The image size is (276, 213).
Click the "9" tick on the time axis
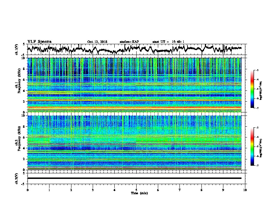pos(223,190)
